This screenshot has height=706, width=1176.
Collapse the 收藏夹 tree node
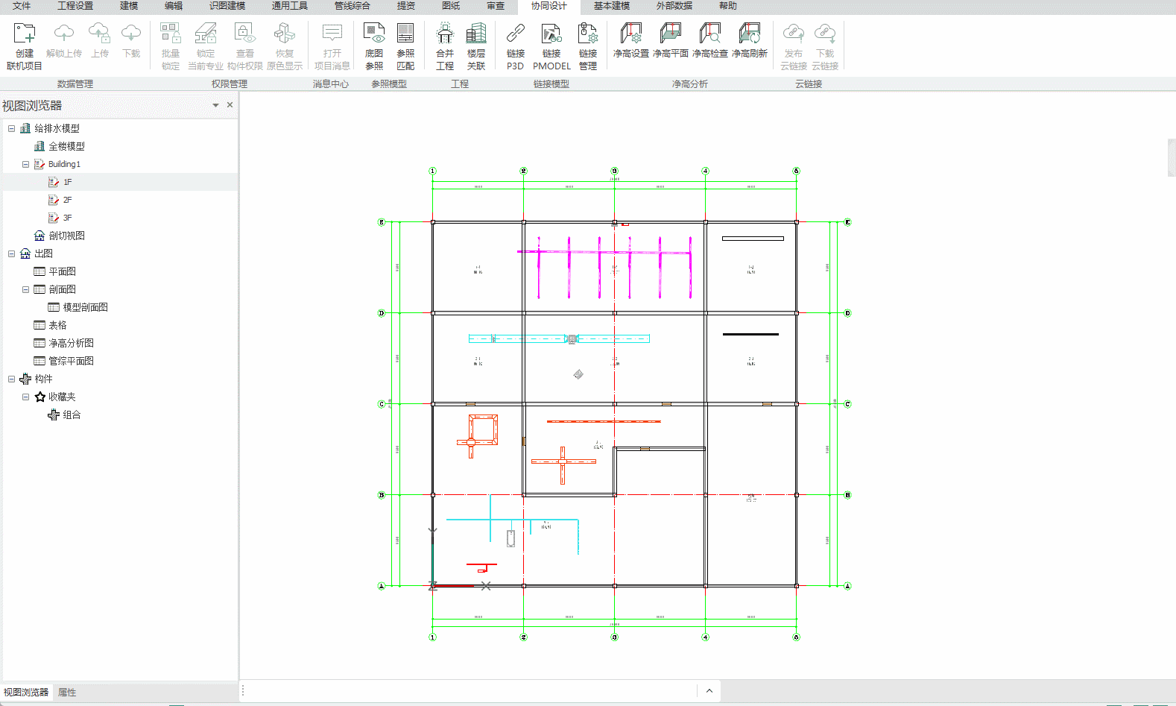pos(25,397)
